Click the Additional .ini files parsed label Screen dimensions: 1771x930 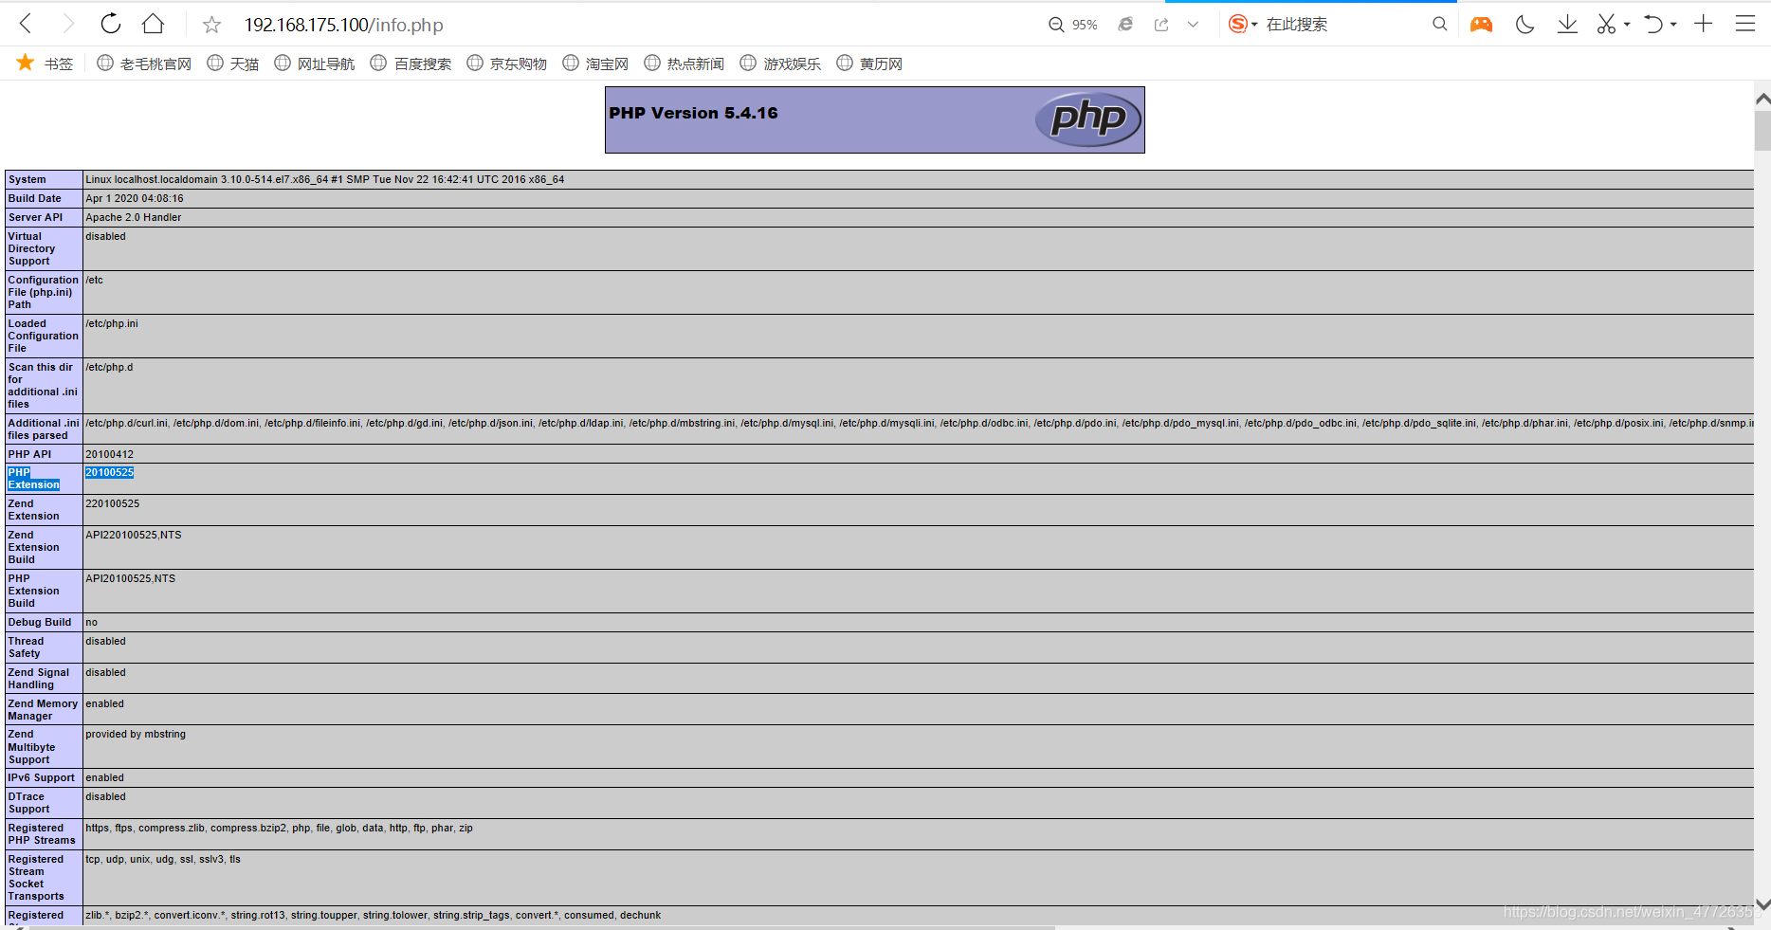coord(44,429)
